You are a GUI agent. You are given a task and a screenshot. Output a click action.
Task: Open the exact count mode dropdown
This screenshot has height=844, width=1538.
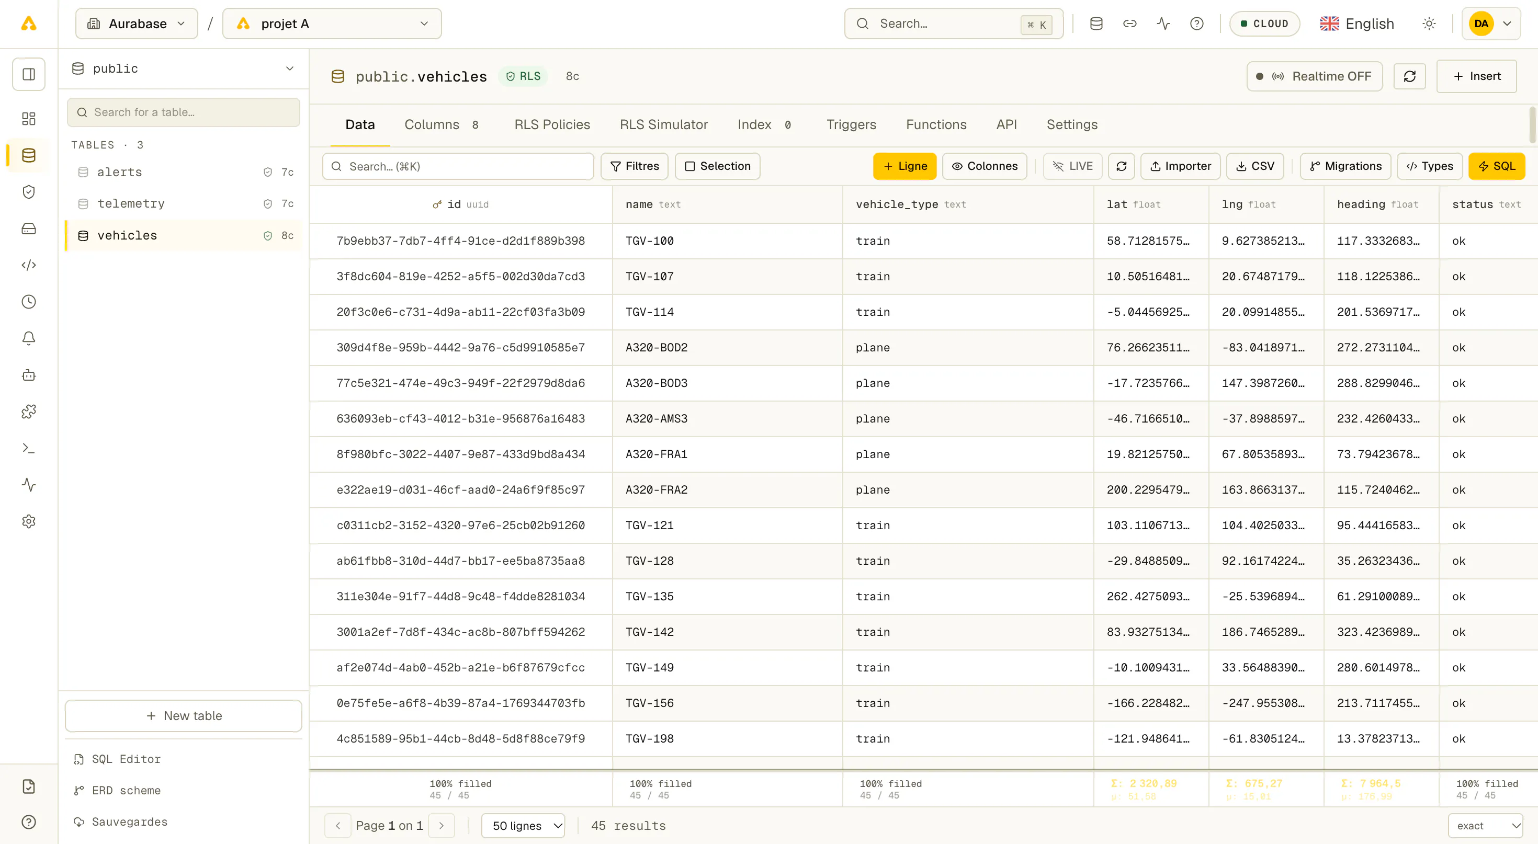[1486, 826]
